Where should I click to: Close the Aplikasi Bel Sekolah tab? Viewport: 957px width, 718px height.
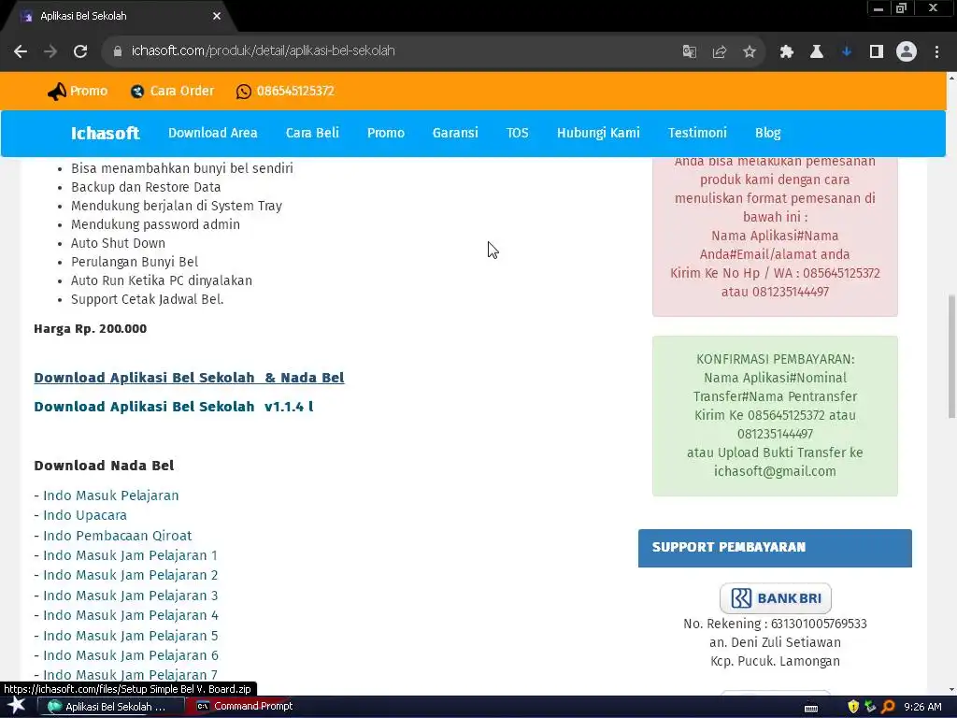point(217,16)
